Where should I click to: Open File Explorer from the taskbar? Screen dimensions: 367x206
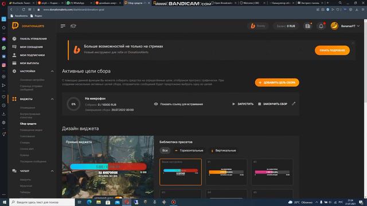pos(99,202)
